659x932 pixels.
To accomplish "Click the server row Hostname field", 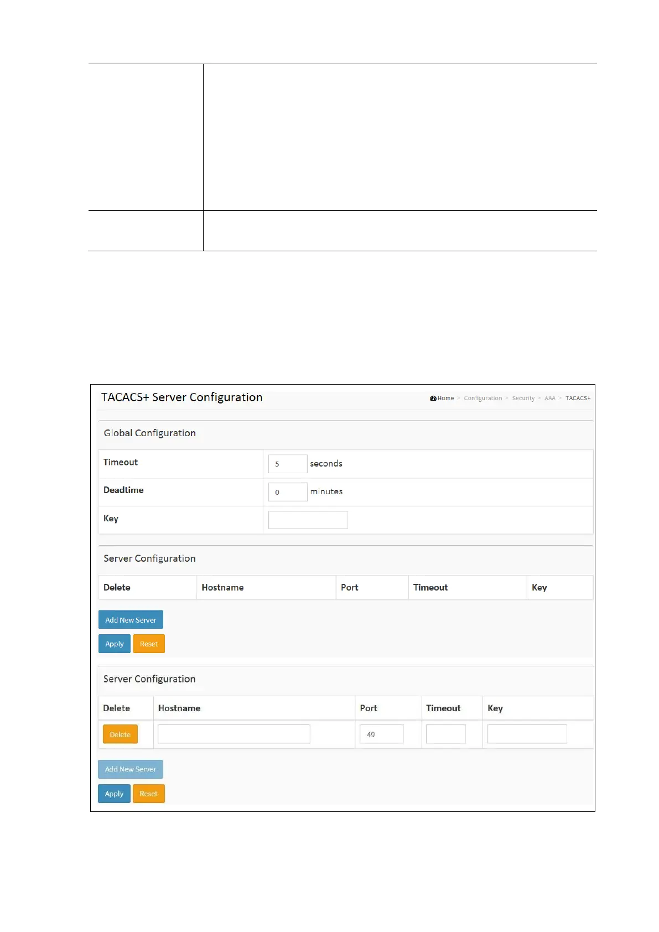I will 234,734.
